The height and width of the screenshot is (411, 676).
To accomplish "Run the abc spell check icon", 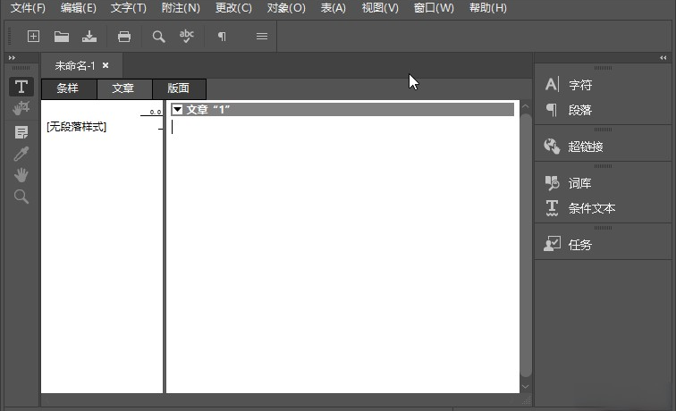I will 187,37.
